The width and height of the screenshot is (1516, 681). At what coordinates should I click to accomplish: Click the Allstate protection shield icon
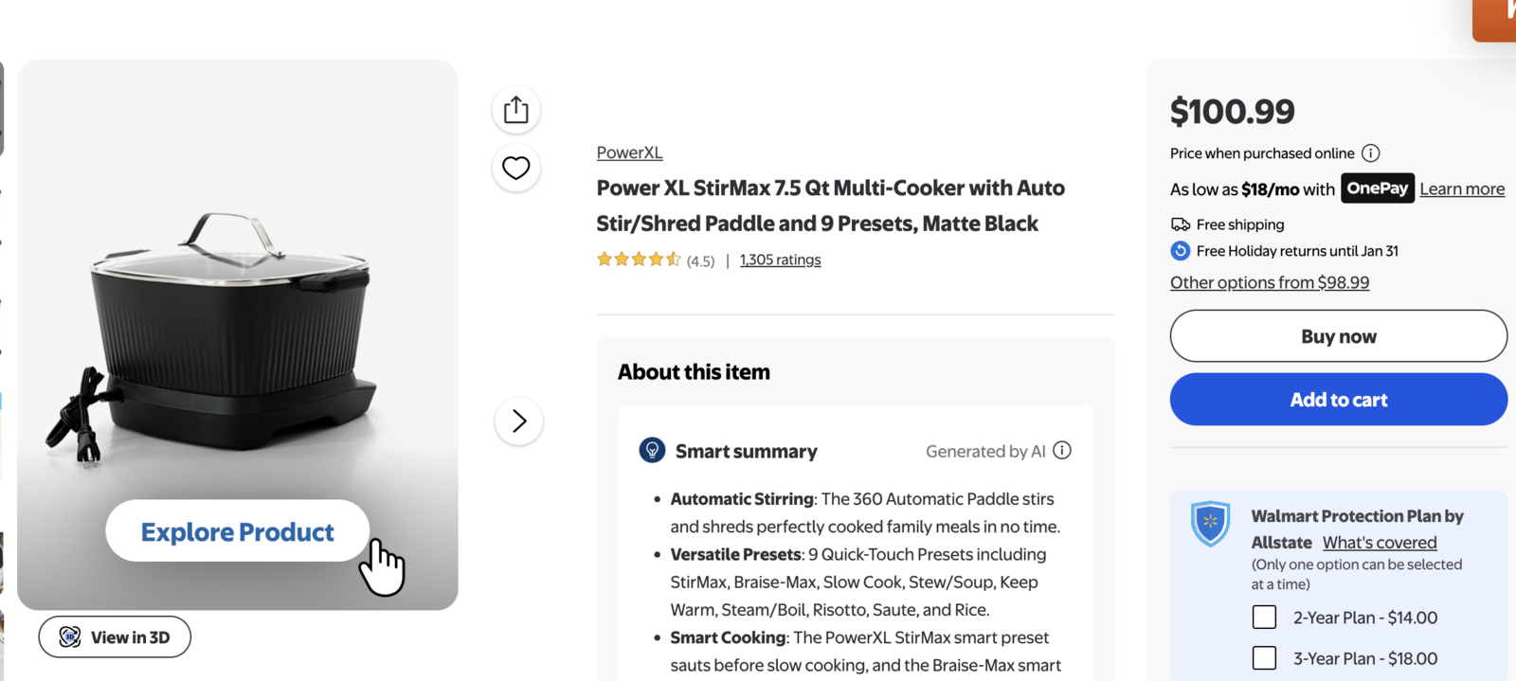click(1210, 523)
